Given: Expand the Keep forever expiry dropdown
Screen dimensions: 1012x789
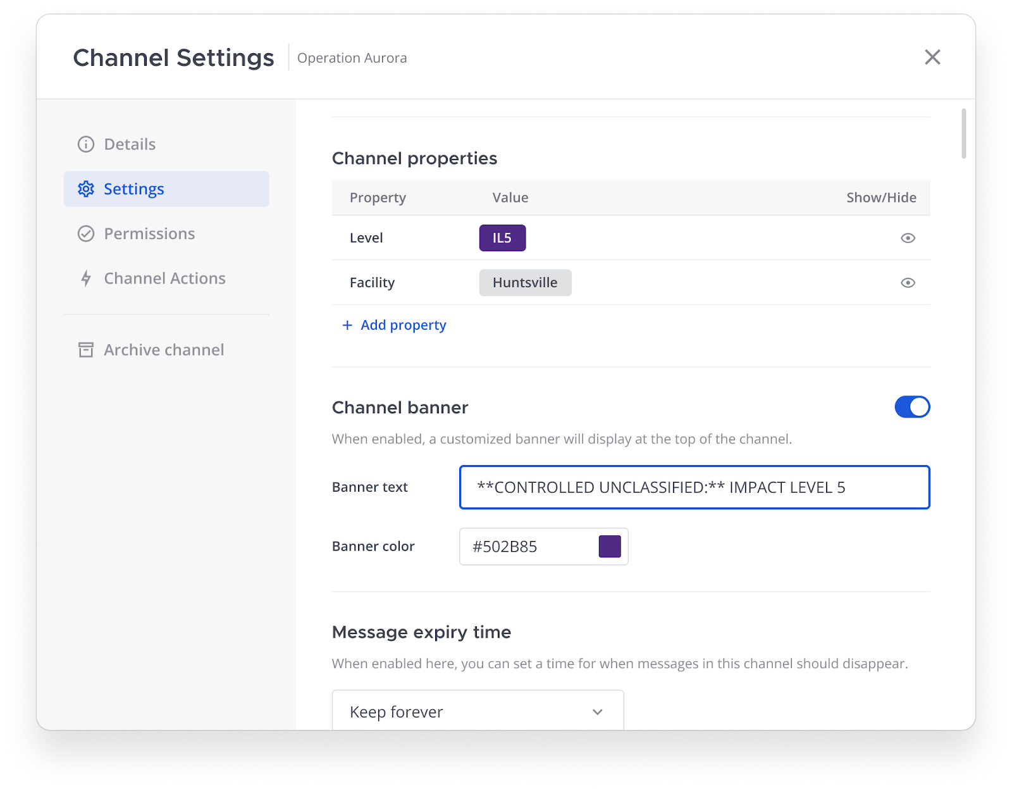Looking at the screenshot, I should (x=478, y=712).
